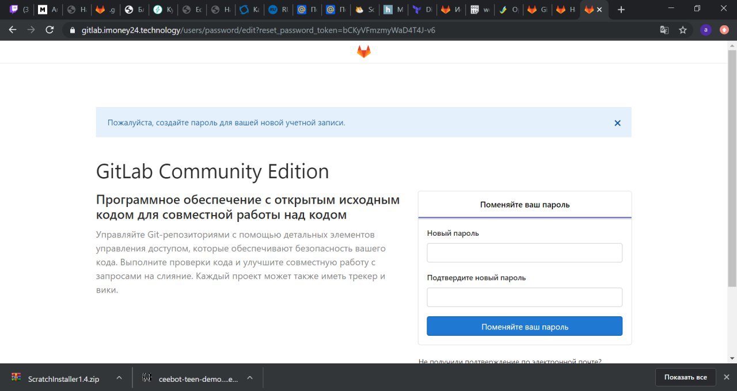Image resolution: width=737 pixels, height=391 pixels.
Task: Open the GitLab tab labeled 'Ин'
Action: (451, 10)
